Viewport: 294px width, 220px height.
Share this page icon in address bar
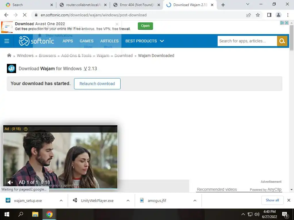coord(249,15)
